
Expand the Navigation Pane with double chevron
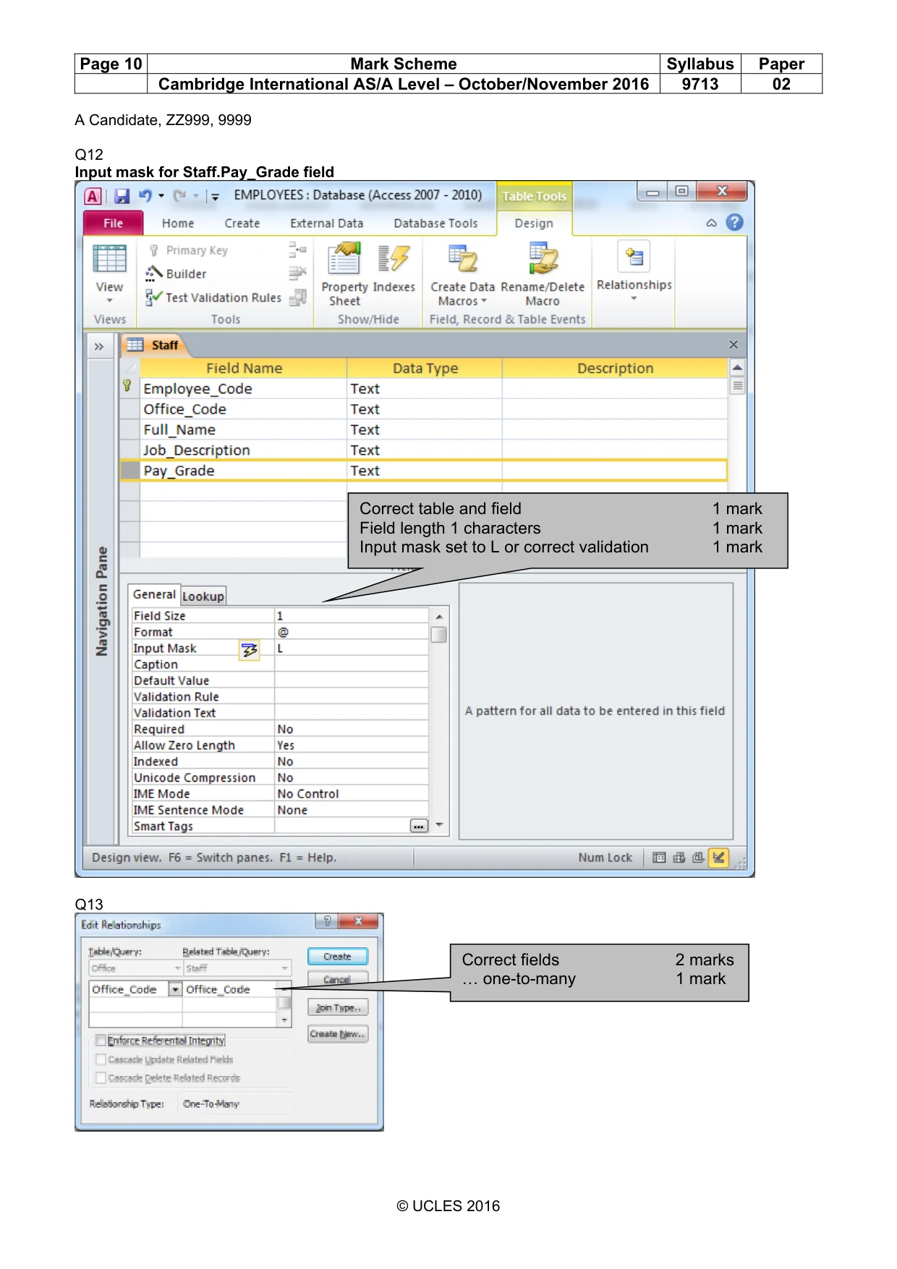[99, 346]
